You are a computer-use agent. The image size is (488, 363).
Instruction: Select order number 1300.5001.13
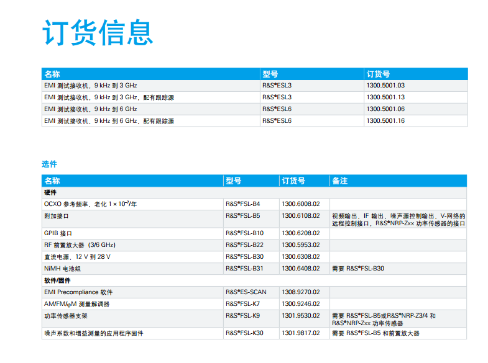click(385, 97)
